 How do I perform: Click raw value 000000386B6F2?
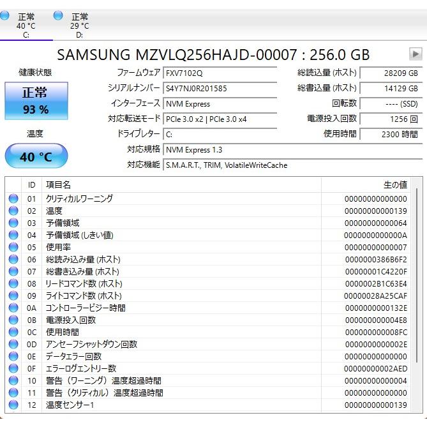point(376,260)
